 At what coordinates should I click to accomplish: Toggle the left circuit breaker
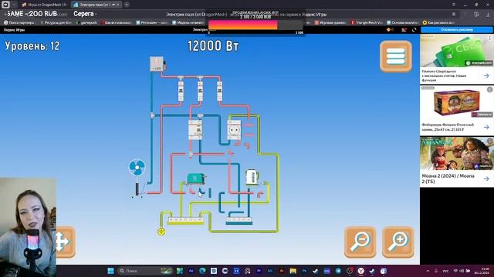(181, 91)
